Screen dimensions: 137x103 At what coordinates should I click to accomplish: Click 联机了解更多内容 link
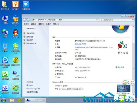[x=124, y=93]
